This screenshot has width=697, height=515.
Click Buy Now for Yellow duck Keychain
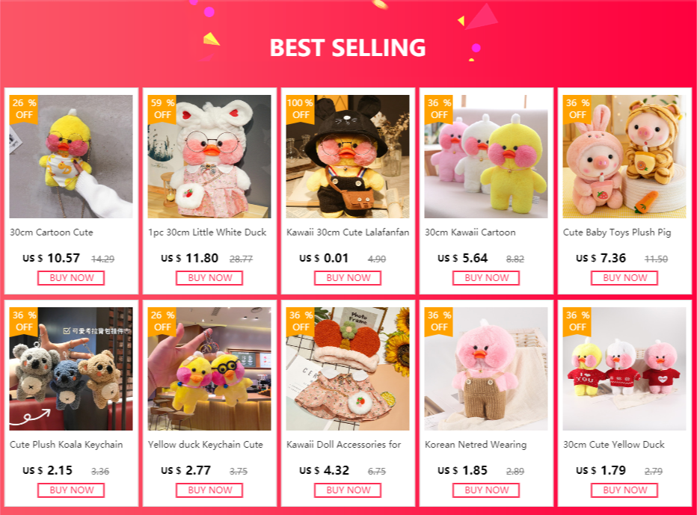click(209, 490)
